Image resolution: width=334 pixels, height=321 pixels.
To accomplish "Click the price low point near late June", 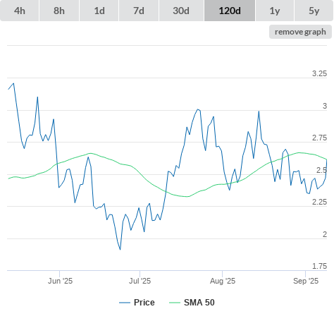I will (120, 250).
